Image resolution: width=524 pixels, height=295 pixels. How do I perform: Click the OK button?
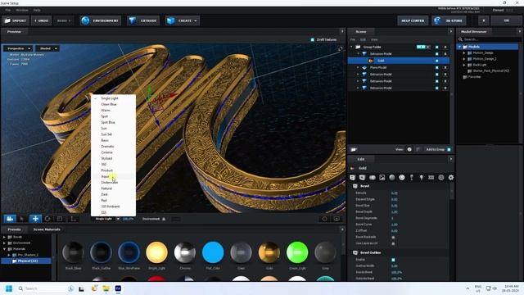506,20
